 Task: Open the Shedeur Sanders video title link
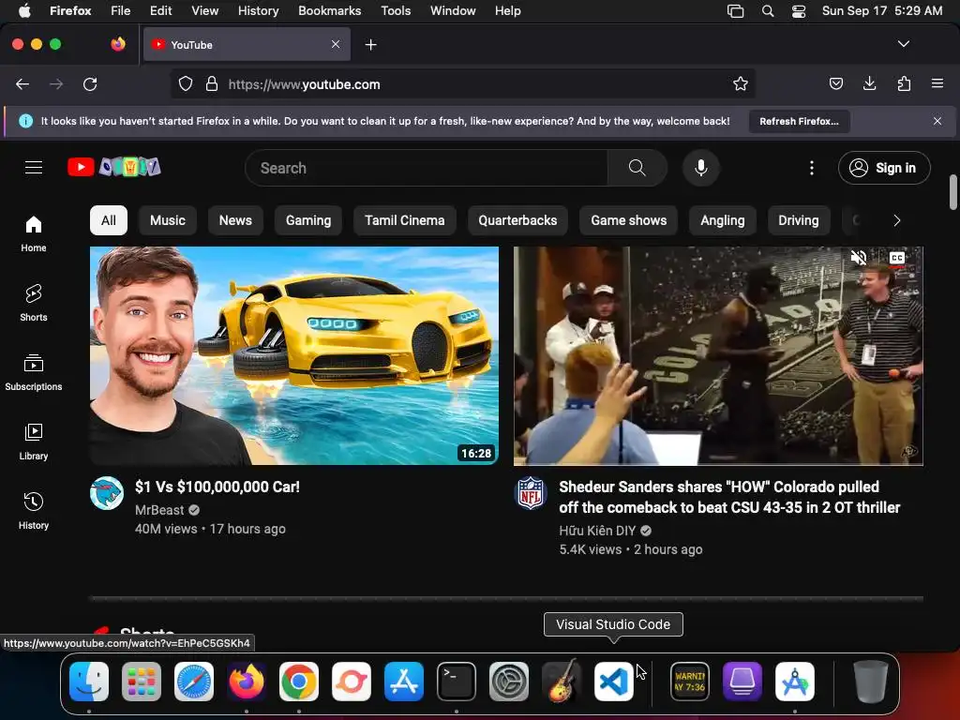729,497
